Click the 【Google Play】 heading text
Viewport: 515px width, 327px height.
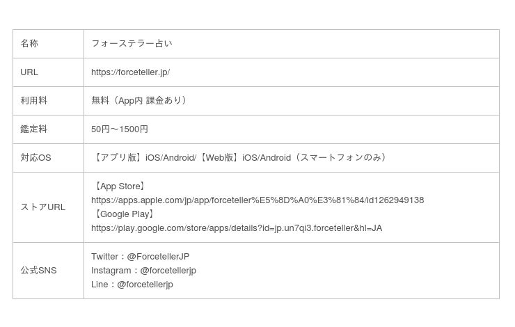124,214
